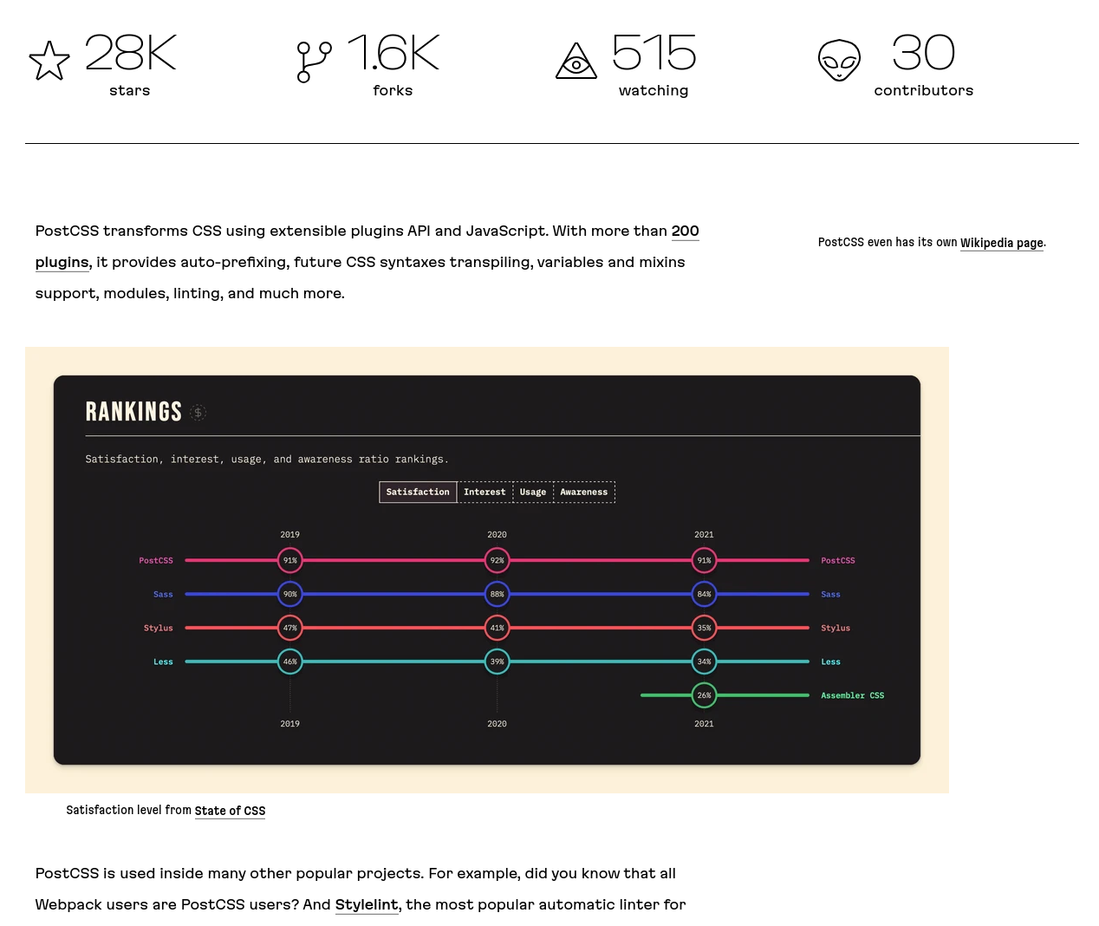Click the Stylus 35% marker for 2021
Image resolution: width=1099 pixels, height=926 pixels.
705,628
